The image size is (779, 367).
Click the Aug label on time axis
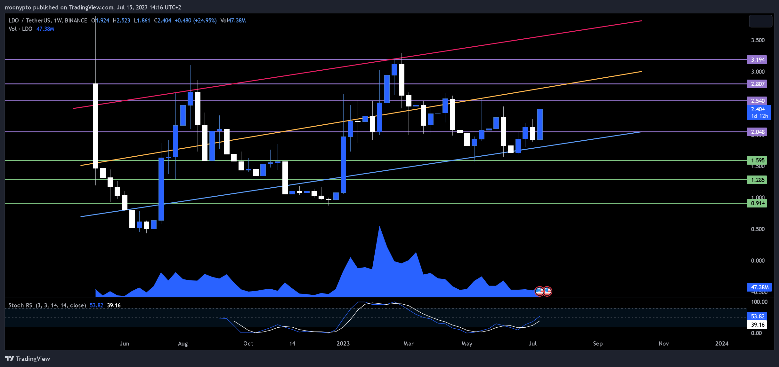click(183, 343)
